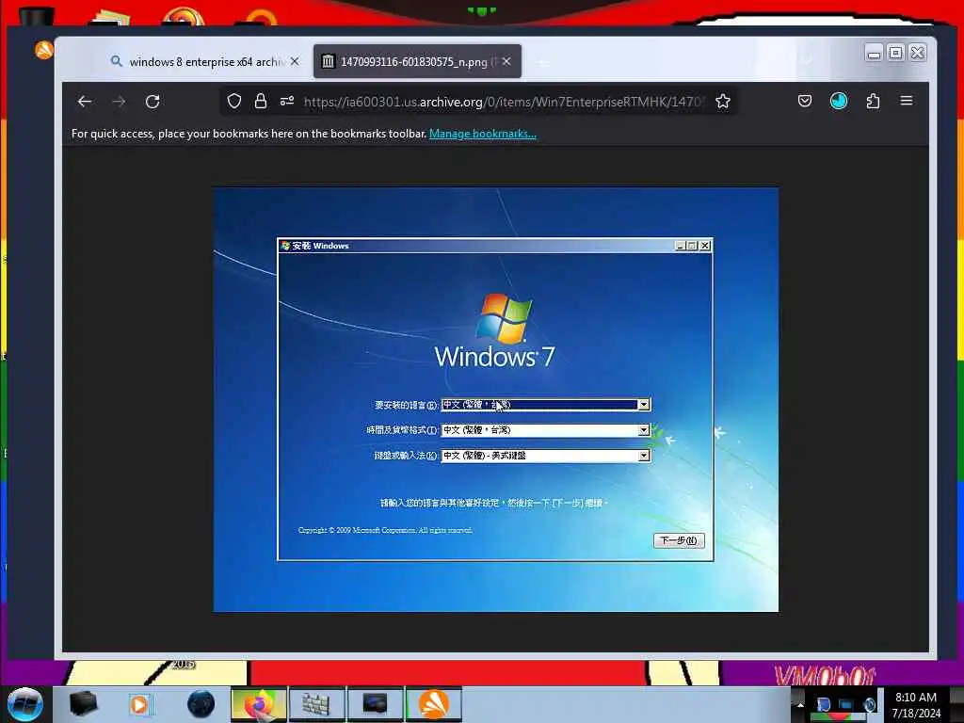Screen dimensions: 964x723
Task: View site security padlock info
Action: point(261,101)
